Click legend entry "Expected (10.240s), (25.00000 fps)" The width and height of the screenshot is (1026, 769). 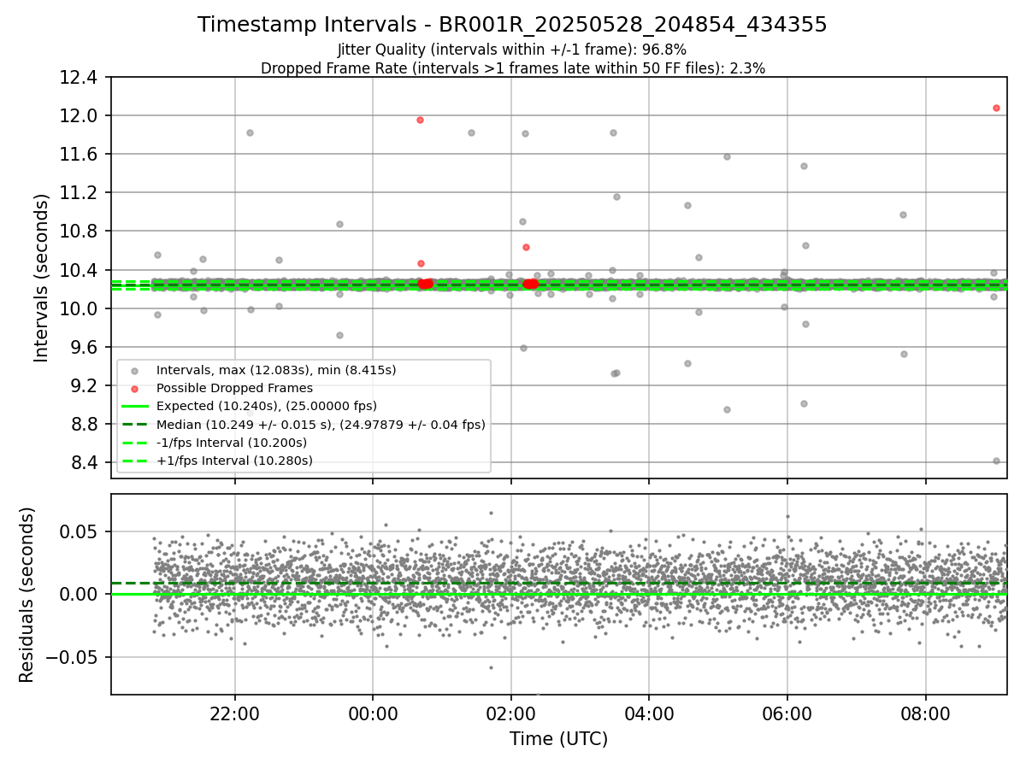point(267,406)
